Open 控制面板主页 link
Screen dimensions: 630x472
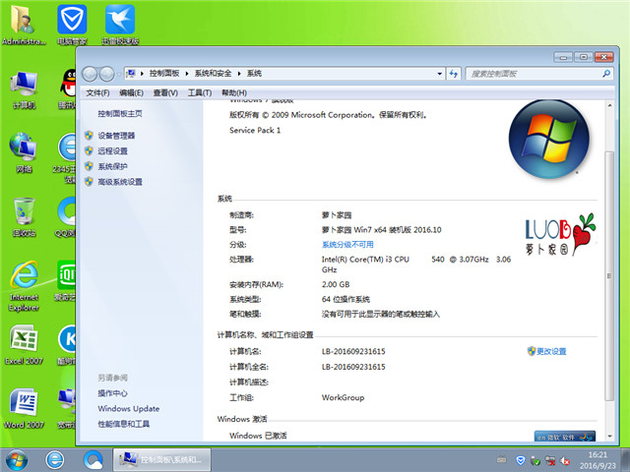point(120,114)
